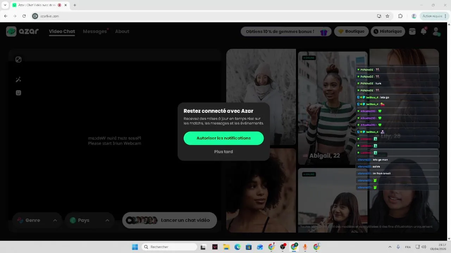Screen dimensions: 451x253
Task: Show hidden system tray icons
Action: (390, 247)
